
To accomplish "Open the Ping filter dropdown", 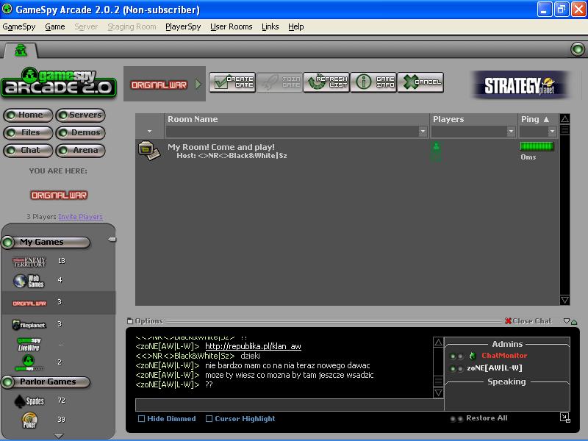I will (552, 132).
